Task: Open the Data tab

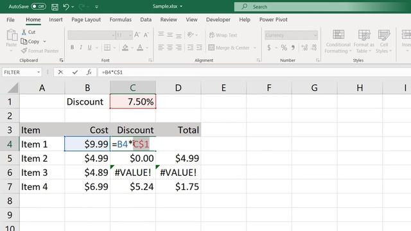Action: (x=146, y=20)
